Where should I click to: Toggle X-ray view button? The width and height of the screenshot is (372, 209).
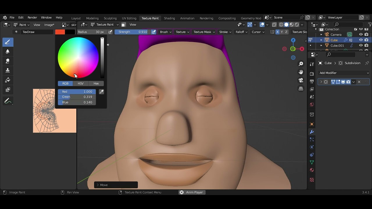274,25
